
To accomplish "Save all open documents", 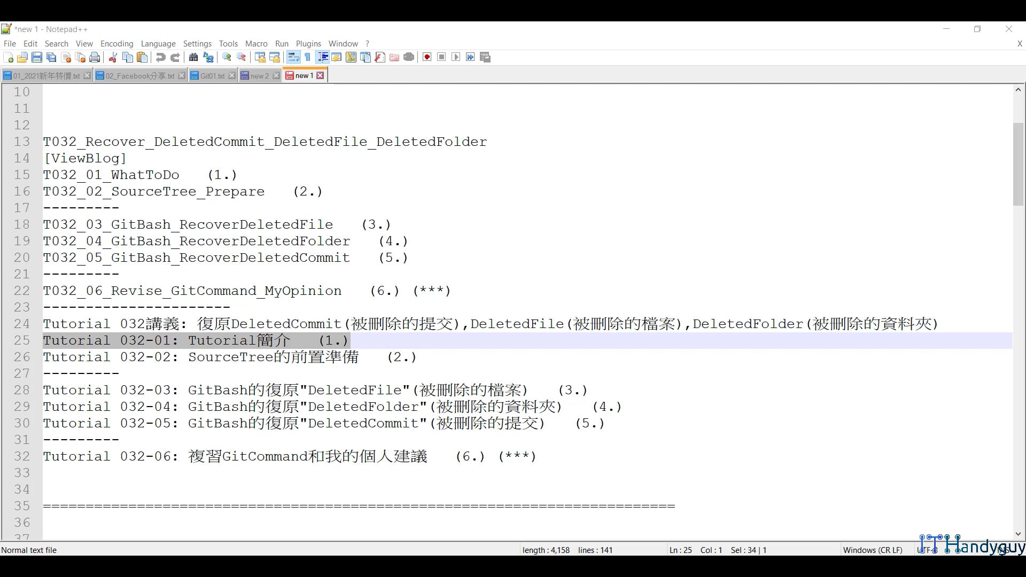I will [52, 57].
